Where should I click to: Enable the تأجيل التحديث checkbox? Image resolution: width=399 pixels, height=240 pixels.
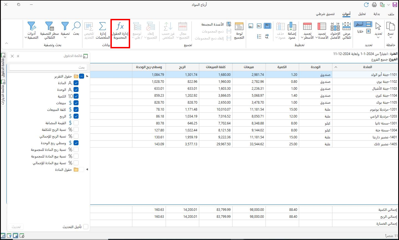pyautogui.click(x=86, y=227)
